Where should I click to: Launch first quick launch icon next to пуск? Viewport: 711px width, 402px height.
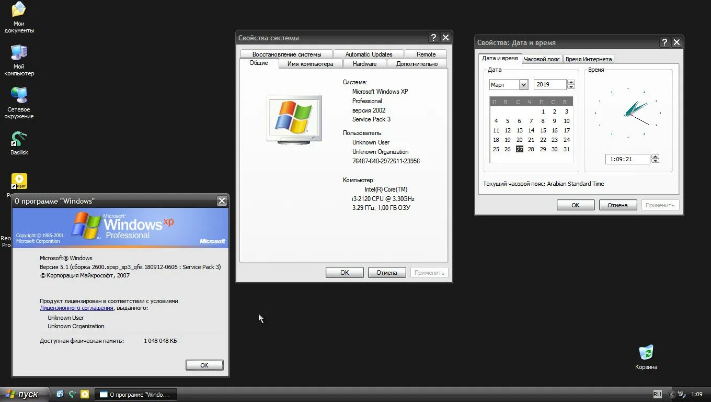[60, 394]
